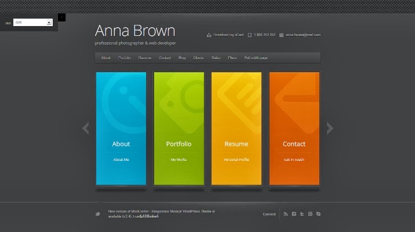Open the Full width page menu item
The width and height of the screenshot is (415, 232).
point(256,58)
